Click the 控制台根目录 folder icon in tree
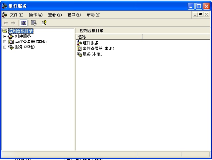 [5, 31]
